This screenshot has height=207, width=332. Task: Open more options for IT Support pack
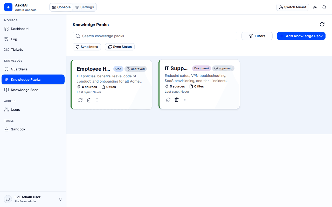(x=185, y=99)
